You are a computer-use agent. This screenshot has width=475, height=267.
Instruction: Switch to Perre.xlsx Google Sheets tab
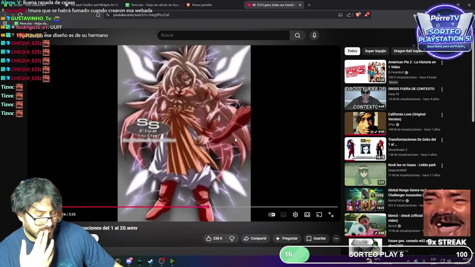(152, 5)
